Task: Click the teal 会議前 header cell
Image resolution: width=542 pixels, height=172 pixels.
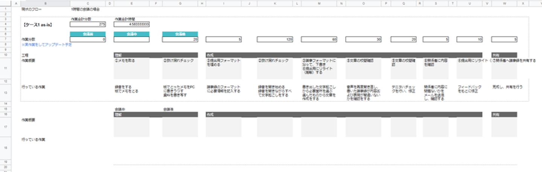Action: (88, 34)
